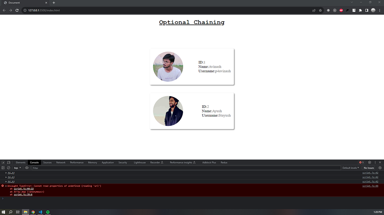Open the Default levels dropdown

point(351,168)
